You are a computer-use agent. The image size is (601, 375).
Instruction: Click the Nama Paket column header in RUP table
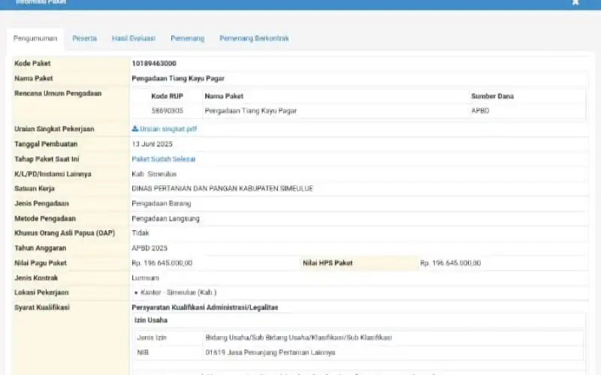(224, 96)
